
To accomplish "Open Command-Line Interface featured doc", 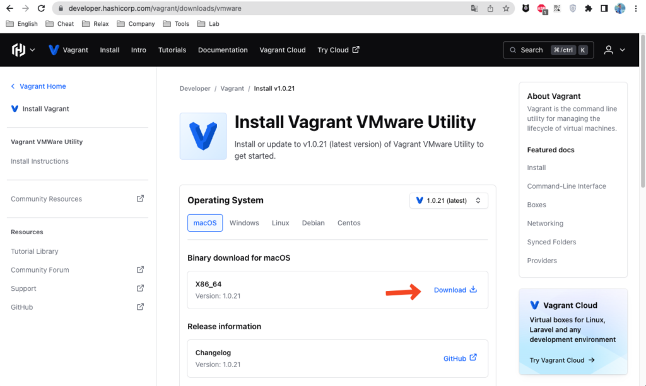I will 567,186.
